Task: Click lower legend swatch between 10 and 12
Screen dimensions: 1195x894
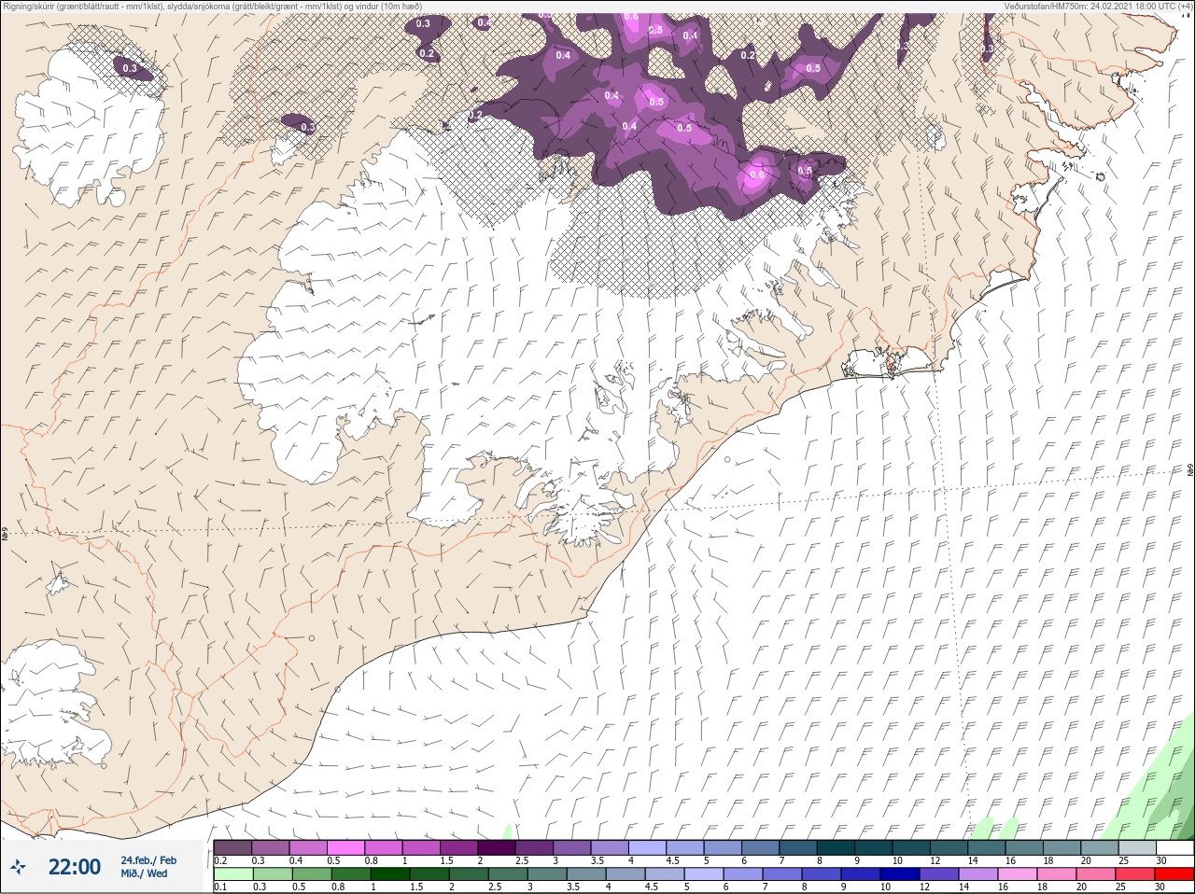Action: point(900,874)
